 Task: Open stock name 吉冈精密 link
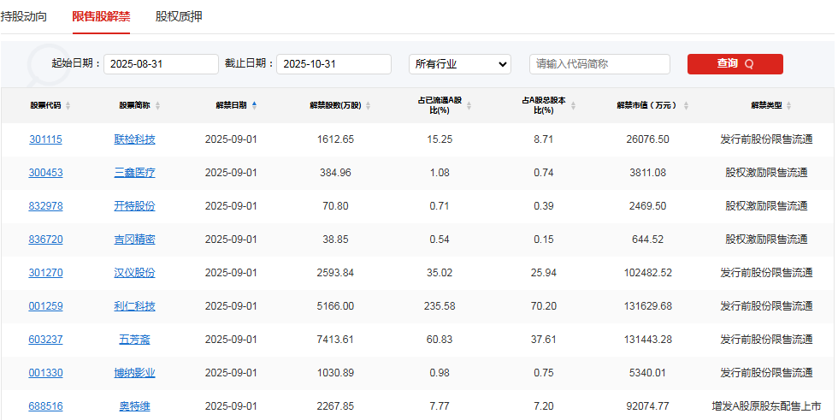[135, 240]
